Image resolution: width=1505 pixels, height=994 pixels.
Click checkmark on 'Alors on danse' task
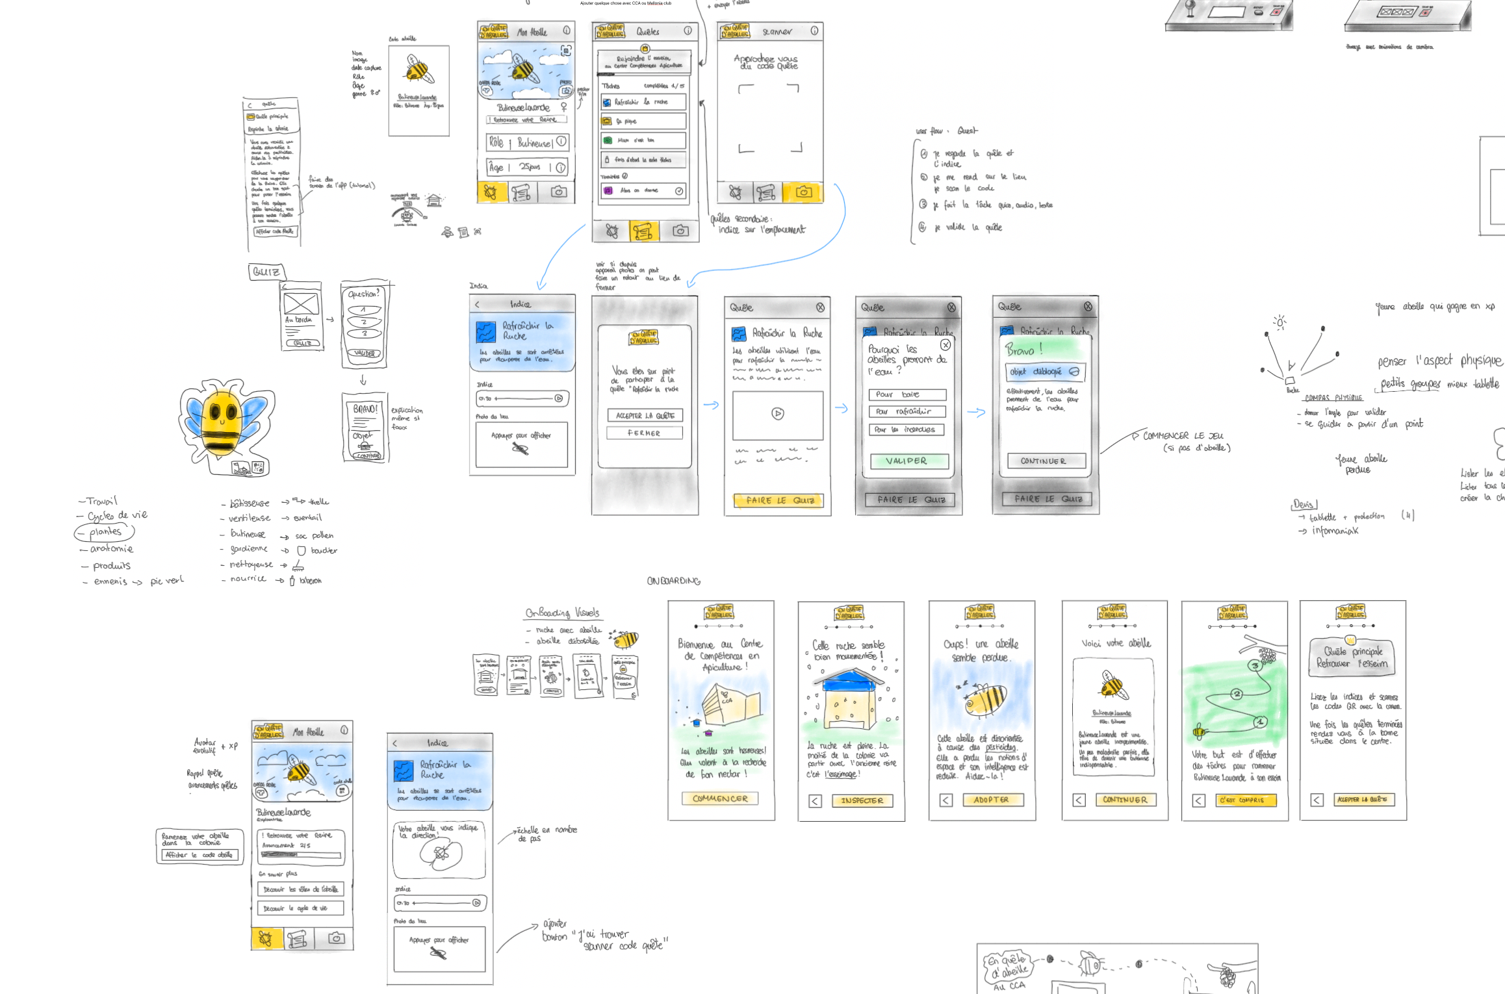coord(678,191)
